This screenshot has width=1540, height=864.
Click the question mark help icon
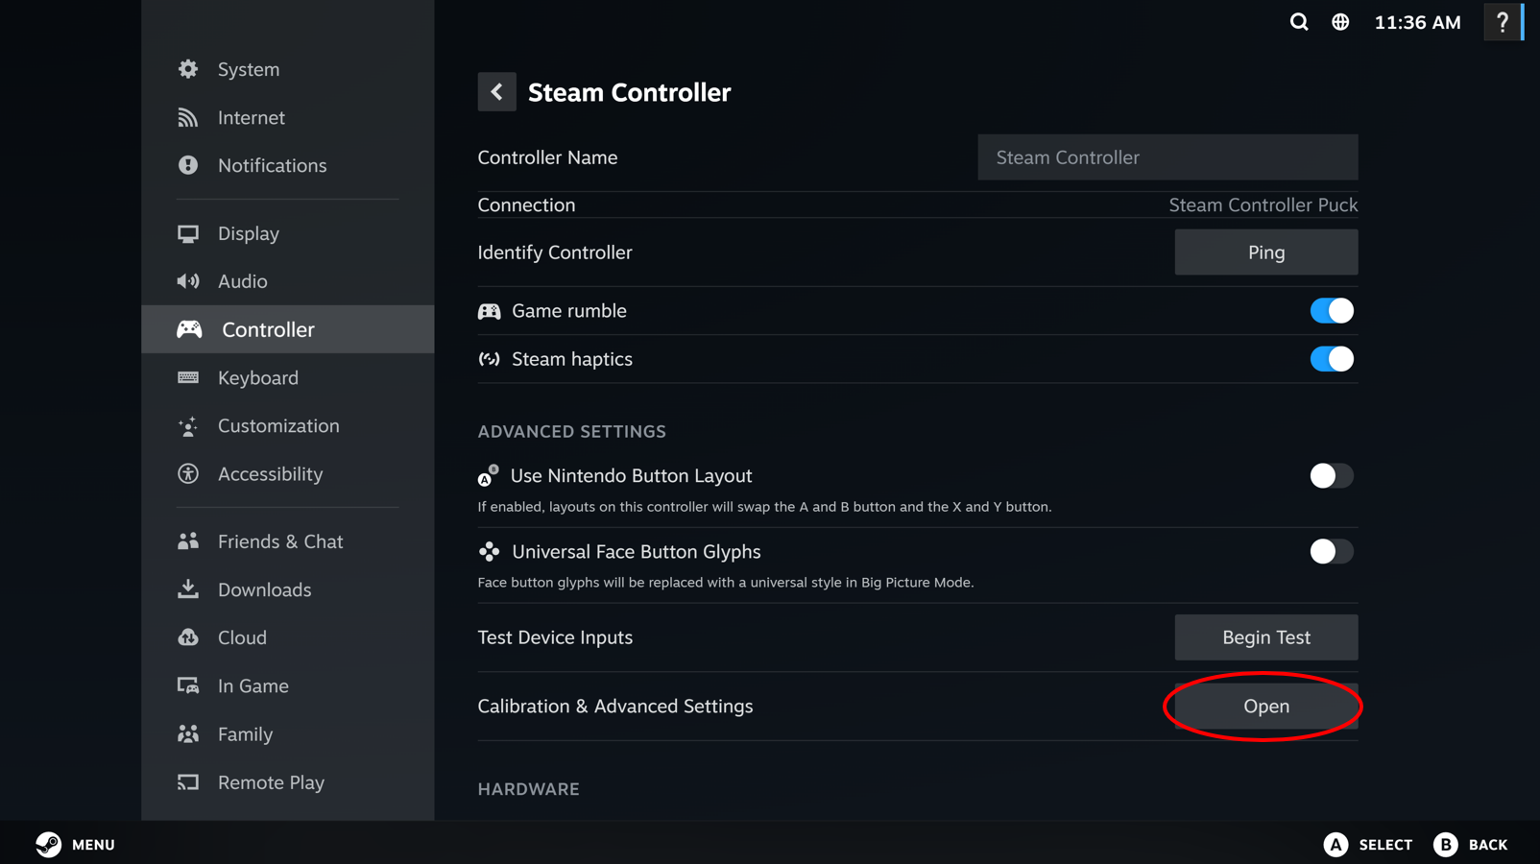click(1503, 22)
